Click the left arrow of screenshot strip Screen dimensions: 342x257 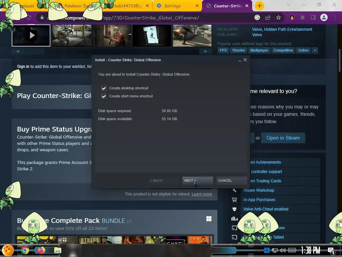click(18, 51)
